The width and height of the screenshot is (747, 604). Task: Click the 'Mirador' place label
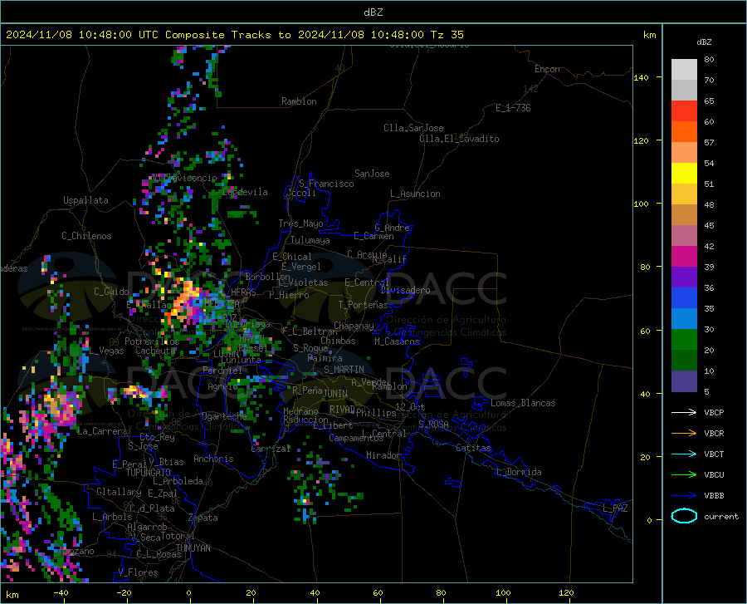click(x=383, y=455)
